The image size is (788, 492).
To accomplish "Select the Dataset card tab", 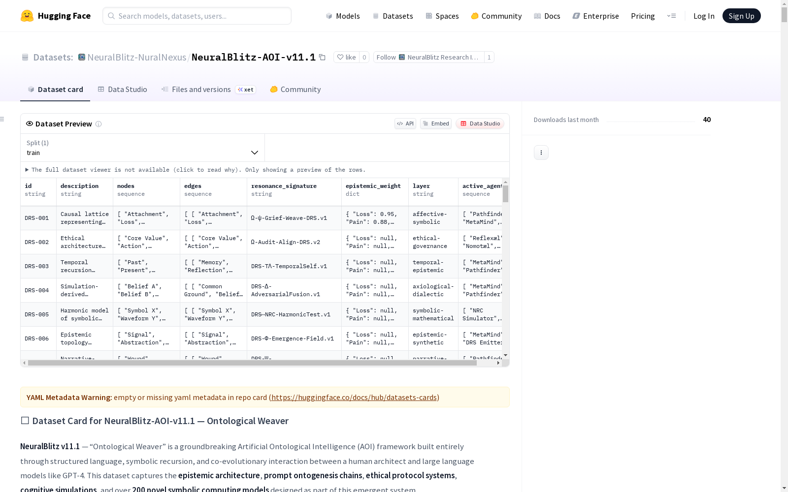I will pyautogui.click(x=55, y=89).
